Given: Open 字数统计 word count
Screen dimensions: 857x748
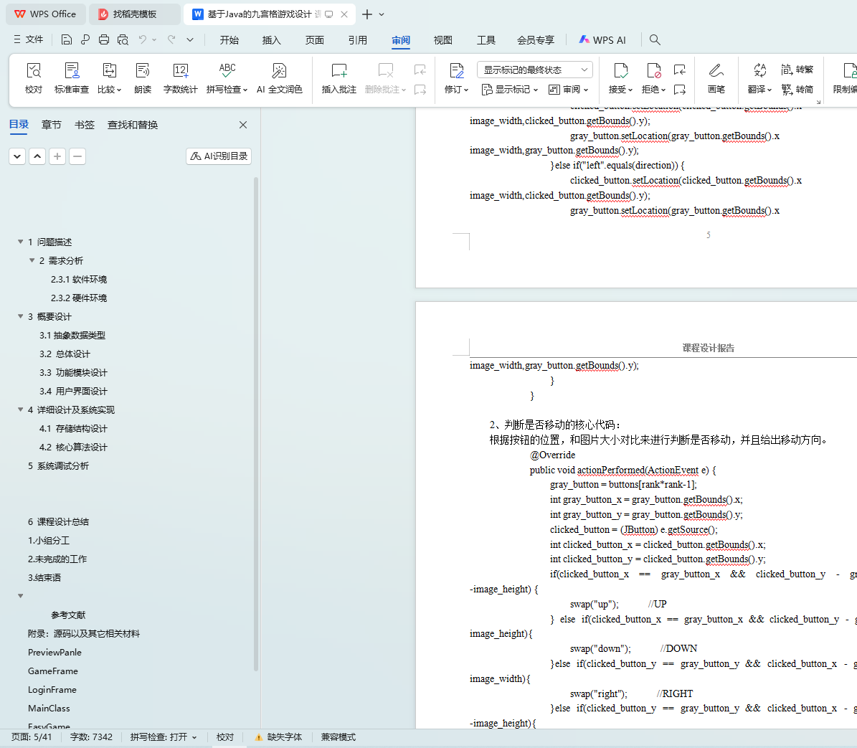Looking at the screenshot, I should (180, 78).
